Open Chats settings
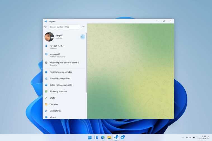The width and height of the screenshot is (212, 141). tap(65, 98)
